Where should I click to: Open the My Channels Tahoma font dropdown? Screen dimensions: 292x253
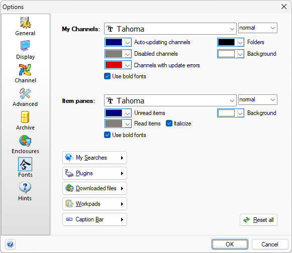tap(170, 29)
